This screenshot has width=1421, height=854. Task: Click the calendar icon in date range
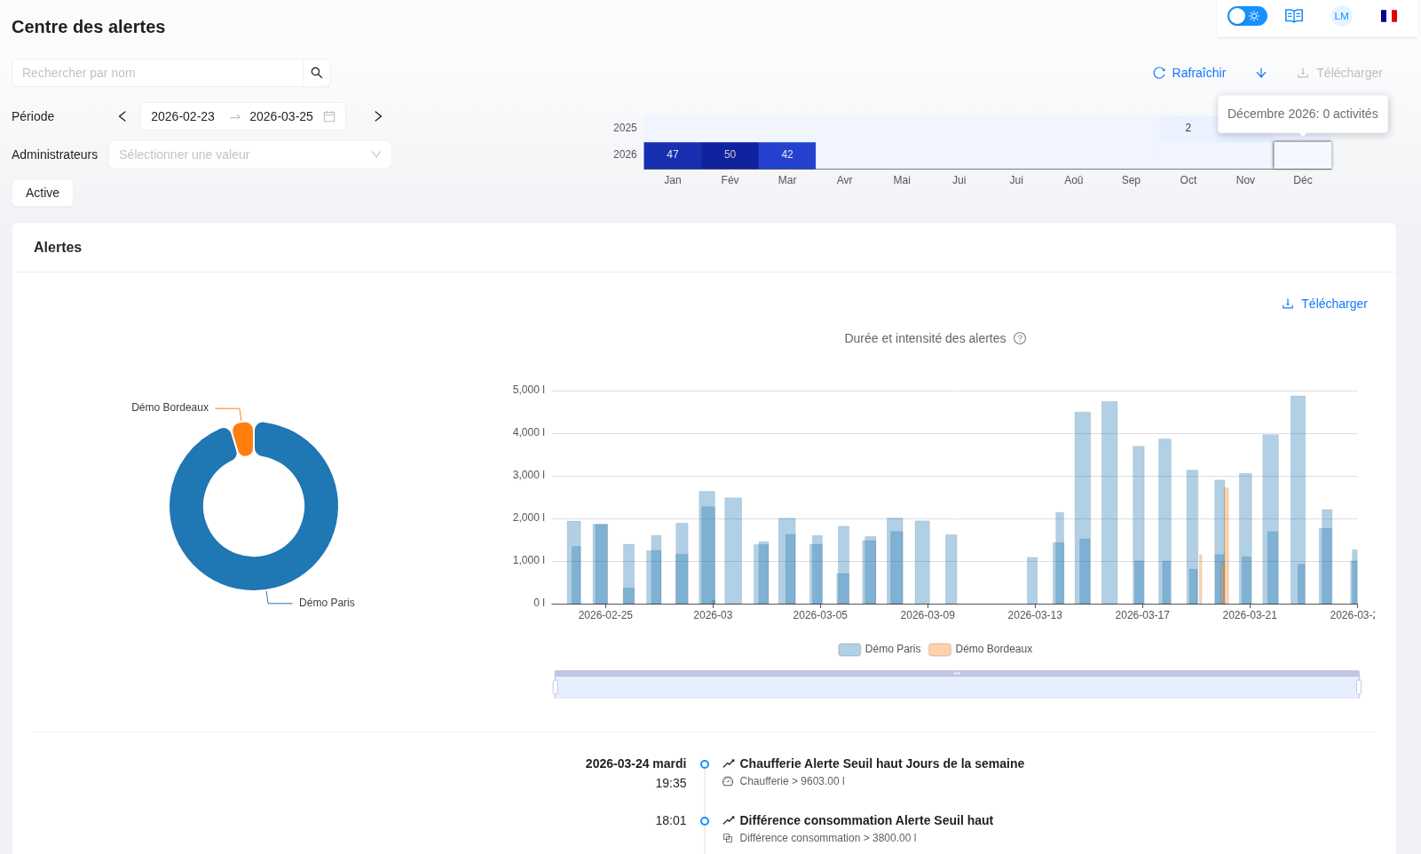coord(329,116)
